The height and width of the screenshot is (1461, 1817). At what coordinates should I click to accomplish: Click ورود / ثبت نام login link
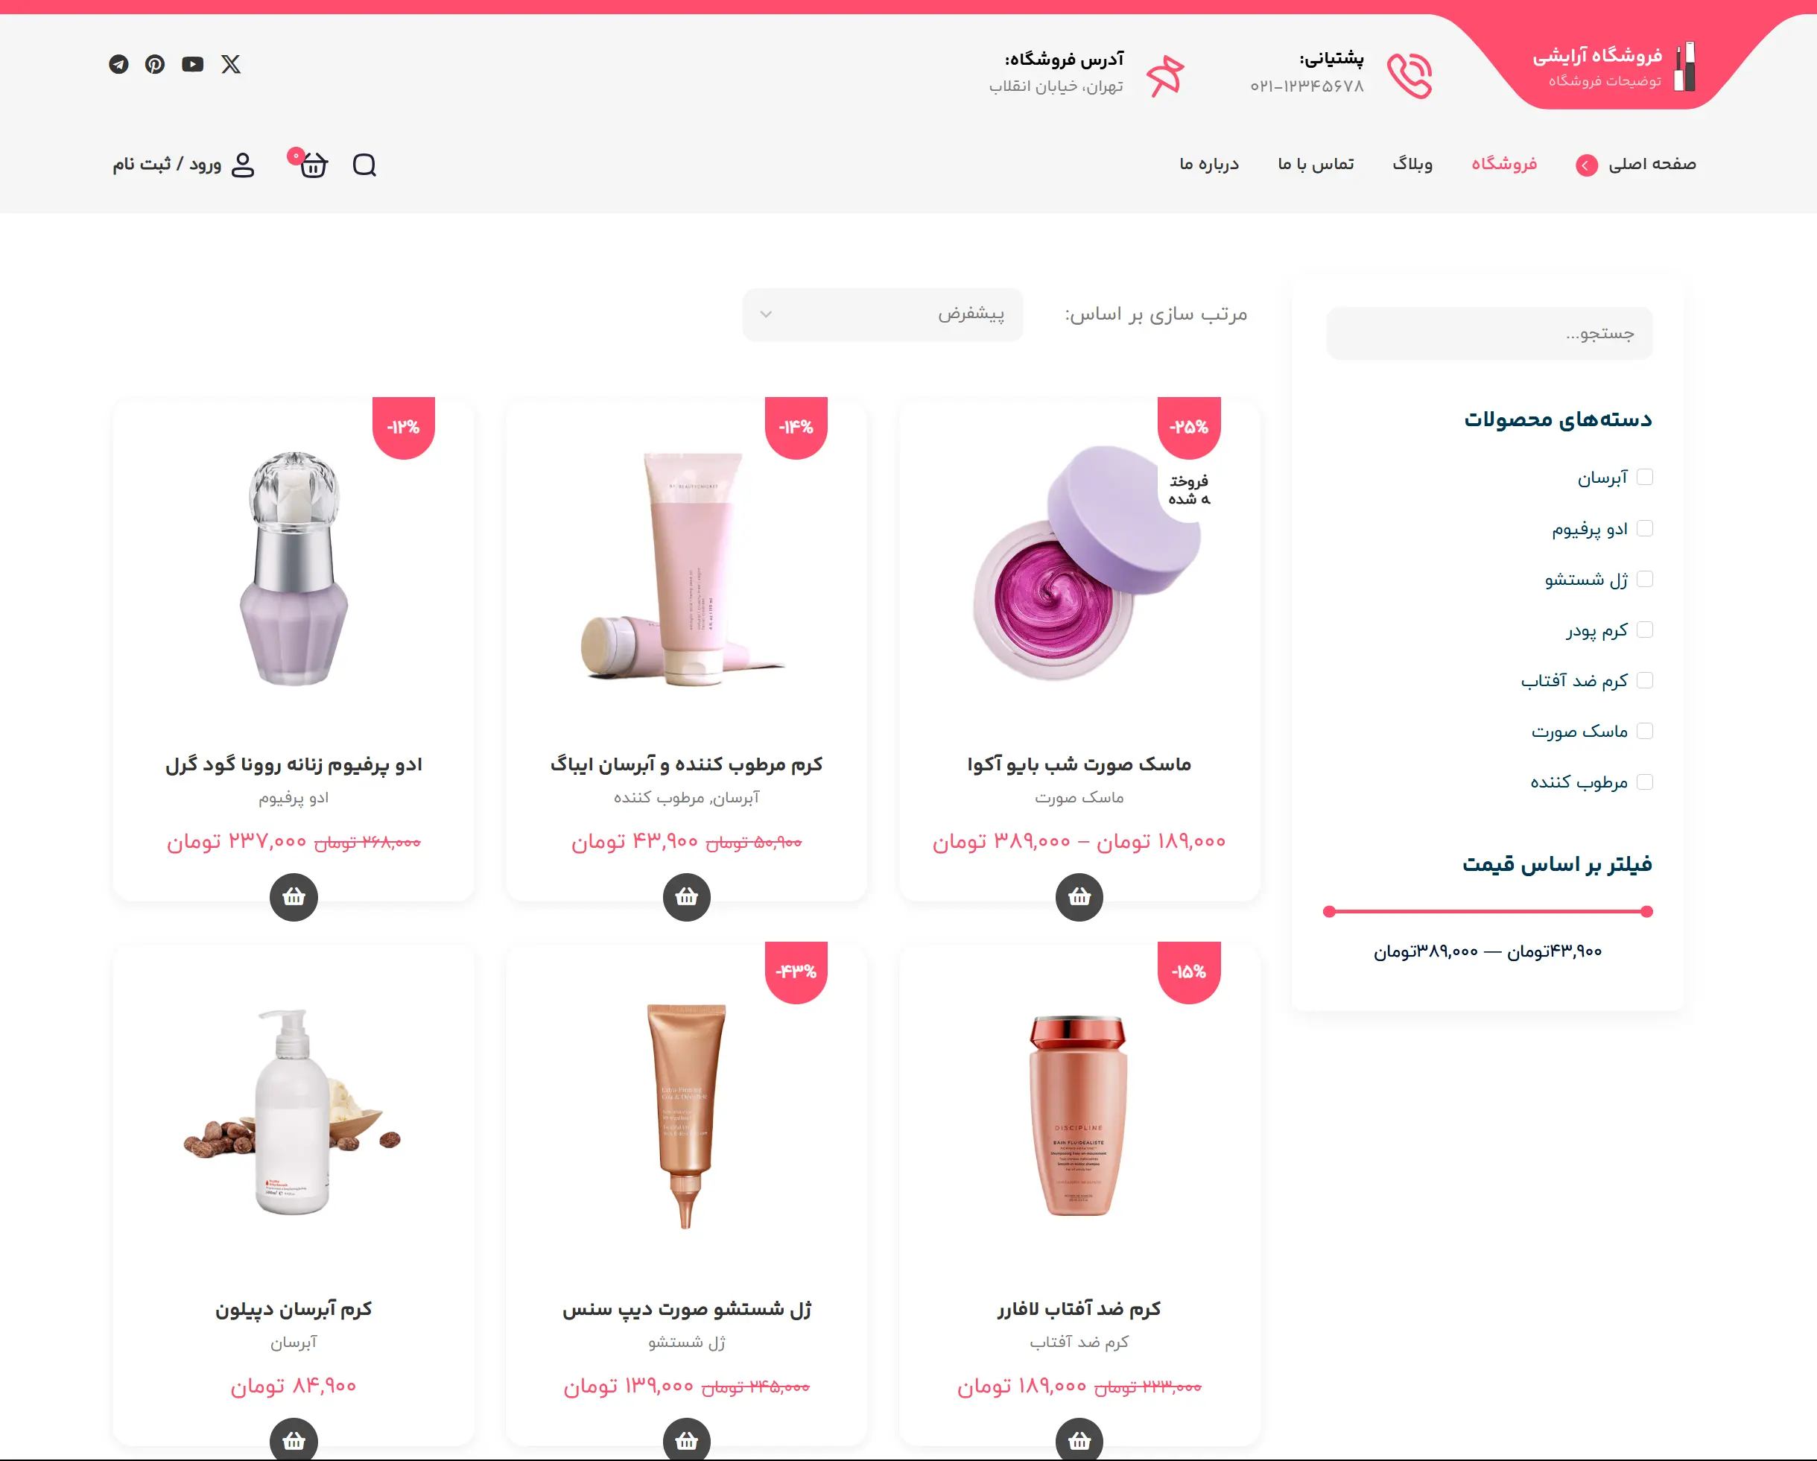tap(167, 164)
